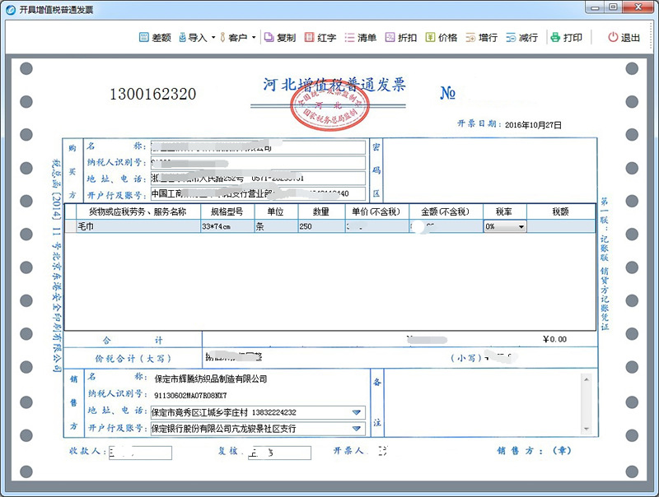659x497 pixels.
Task: Minimize the 开具增值税普通发票 window
Action: [x=595, y=7]
